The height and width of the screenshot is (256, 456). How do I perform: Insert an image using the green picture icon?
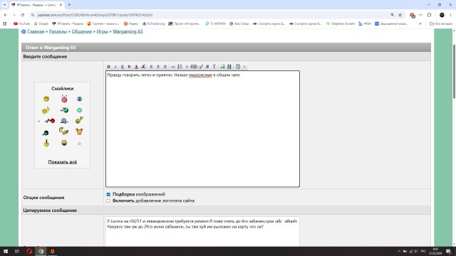[222, 66]
